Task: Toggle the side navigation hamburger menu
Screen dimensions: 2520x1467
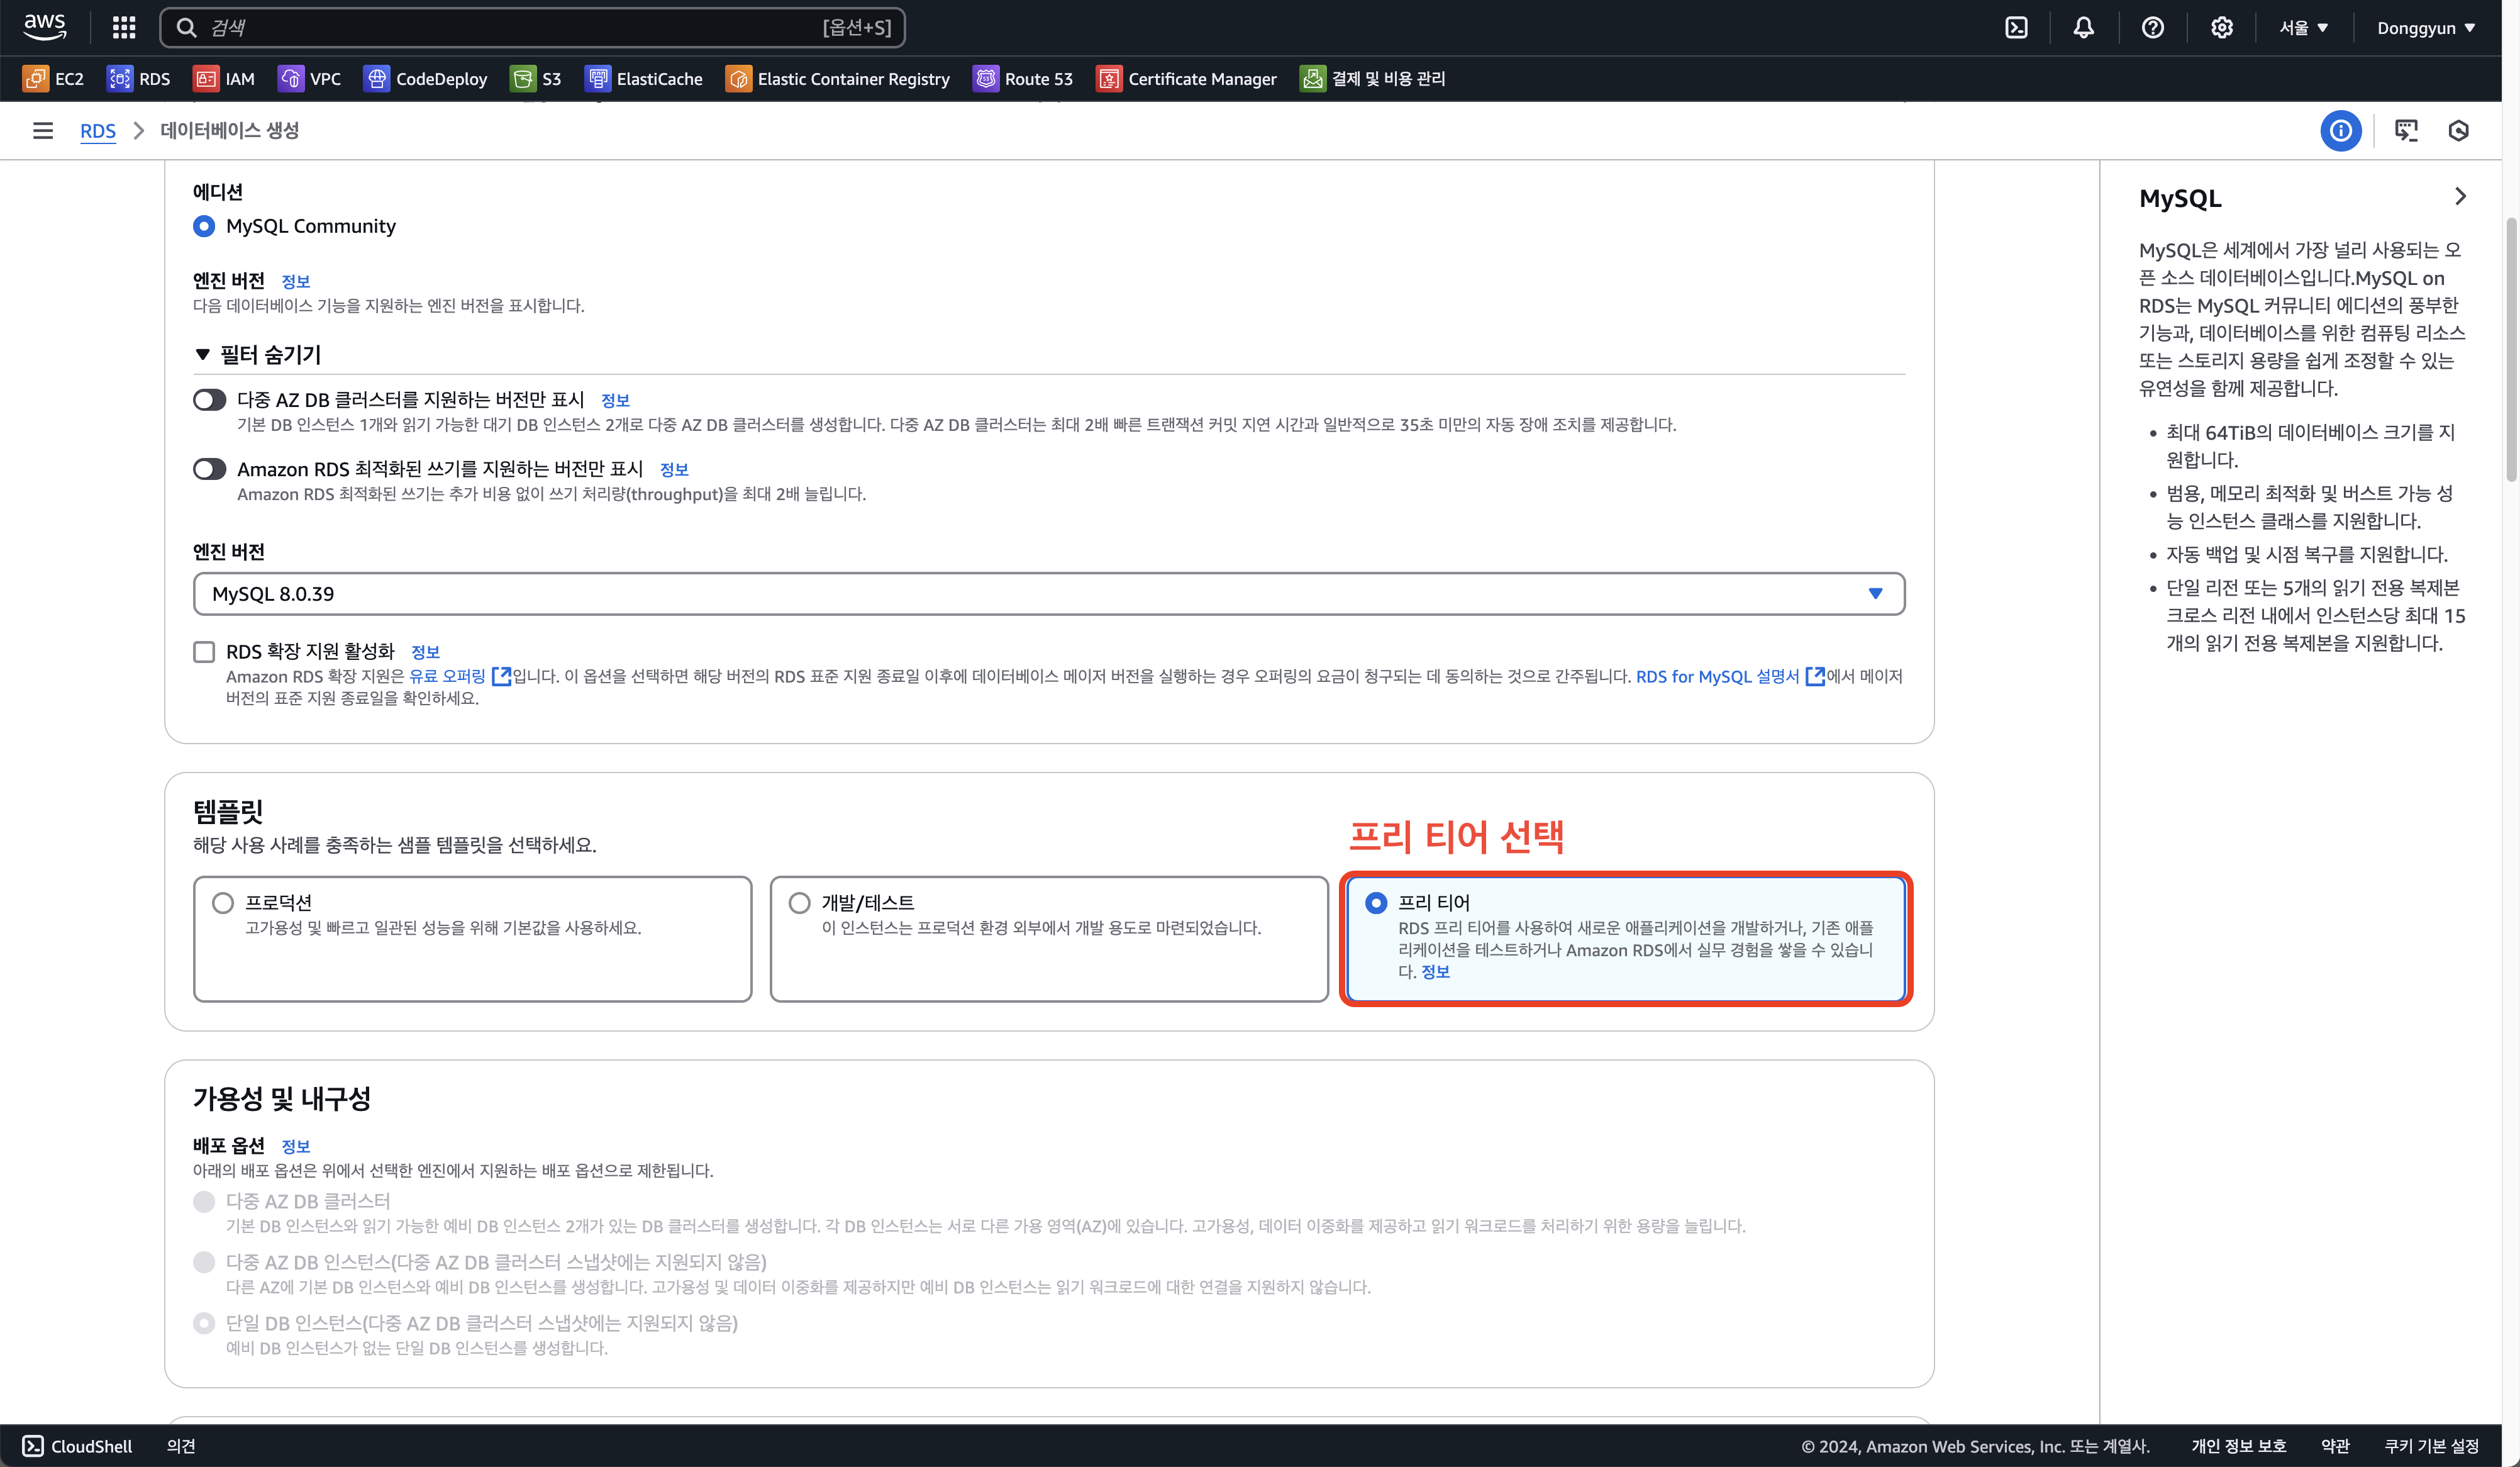Action: coord(43,131)
